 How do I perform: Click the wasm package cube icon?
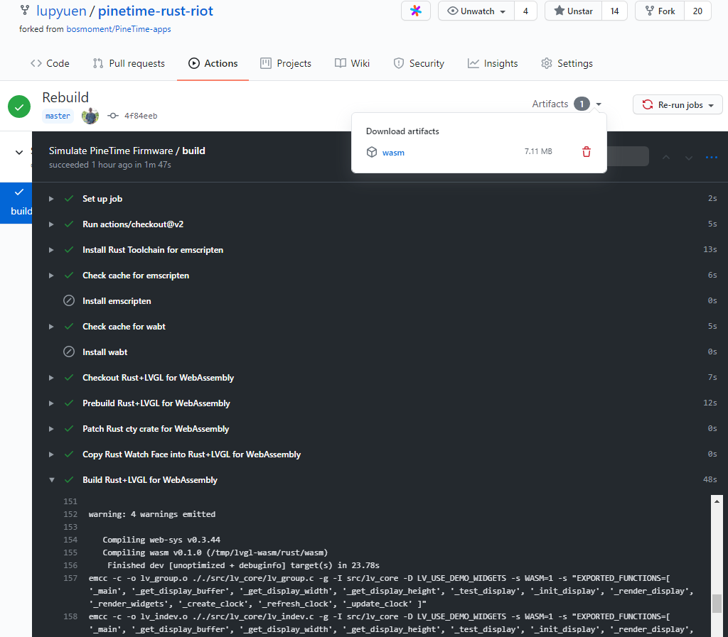(372, 152)
